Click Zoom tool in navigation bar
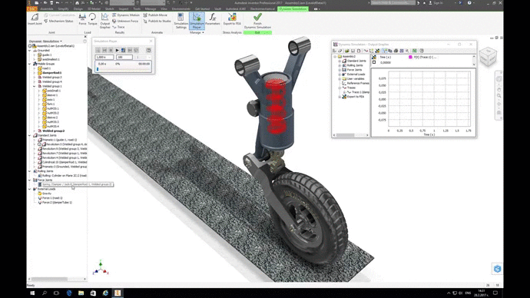The image size is (530, 298). (x=499, y=96)
